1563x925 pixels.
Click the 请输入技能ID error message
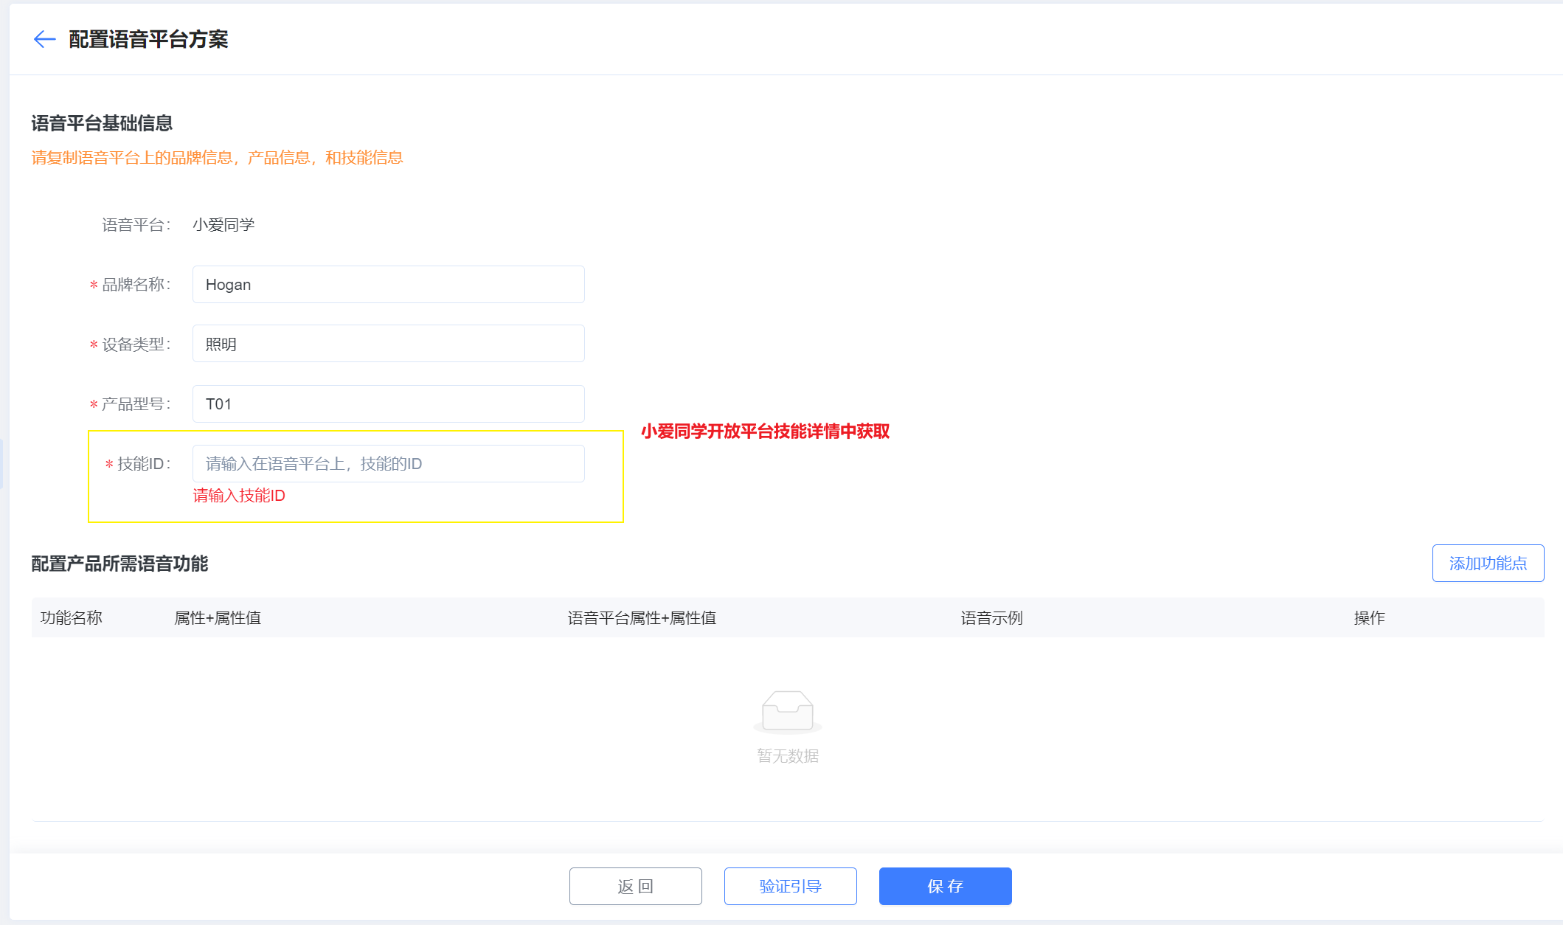[239, 496]
